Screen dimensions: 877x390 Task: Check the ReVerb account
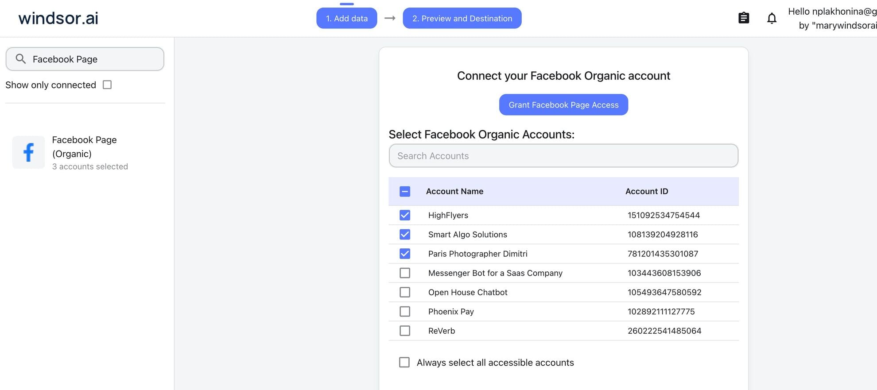405,331
